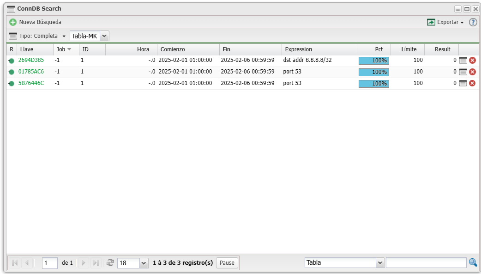Remove the 5B76446C search entry
Viewport: 481px width, 274px height.
tap(472, 83)
